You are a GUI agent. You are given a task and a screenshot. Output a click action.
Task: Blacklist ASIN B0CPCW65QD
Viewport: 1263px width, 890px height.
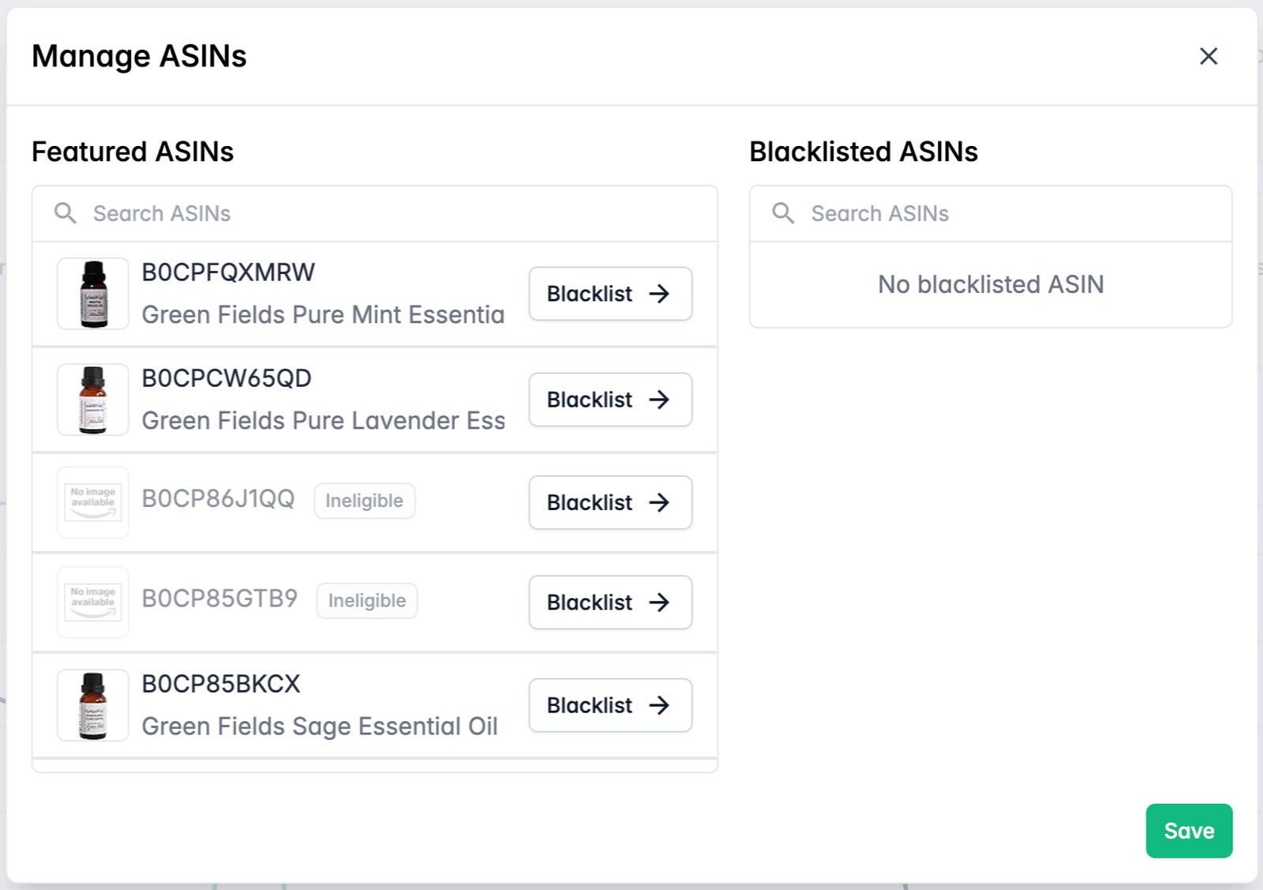610,400
